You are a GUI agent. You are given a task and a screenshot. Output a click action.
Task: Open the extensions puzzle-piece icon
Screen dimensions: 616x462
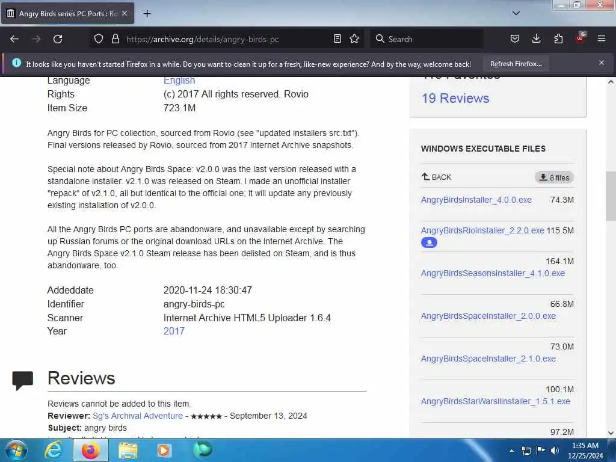tap(558, 39)
